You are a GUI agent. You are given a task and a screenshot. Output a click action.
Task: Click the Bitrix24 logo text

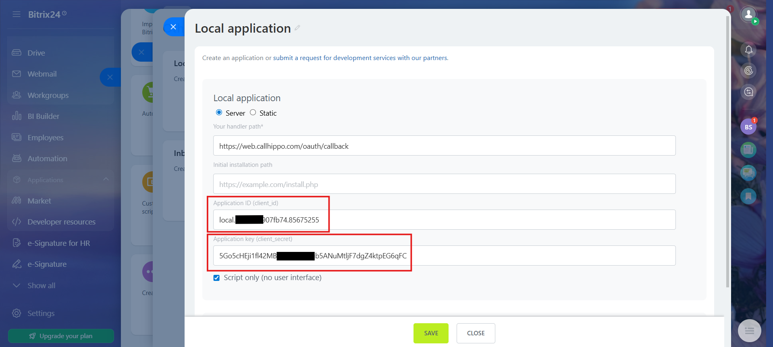[44, 15]
